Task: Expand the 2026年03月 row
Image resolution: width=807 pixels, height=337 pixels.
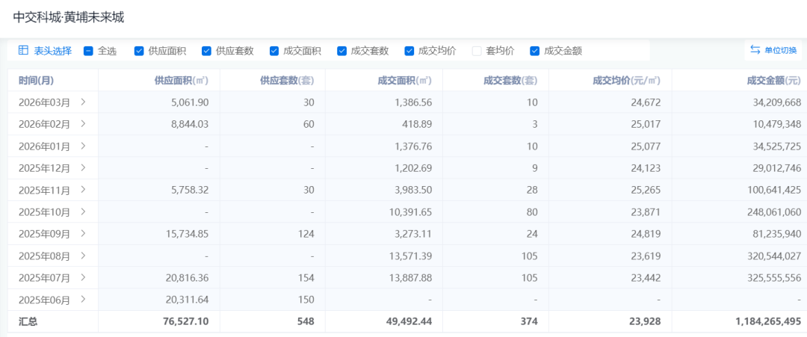Action: click(83, 102)
